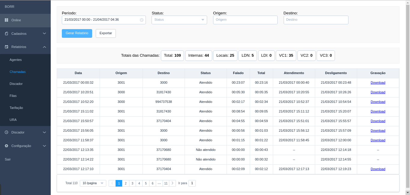Image resolution: width=410 pixels, height=195 pixels.
Task: Click the Online grid icon in sidebar
Action: 6,20
